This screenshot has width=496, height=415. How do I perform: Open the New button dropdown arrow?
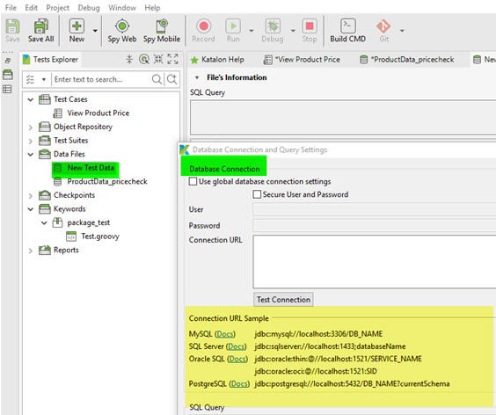pyautogui.click(x=95, y=31)
